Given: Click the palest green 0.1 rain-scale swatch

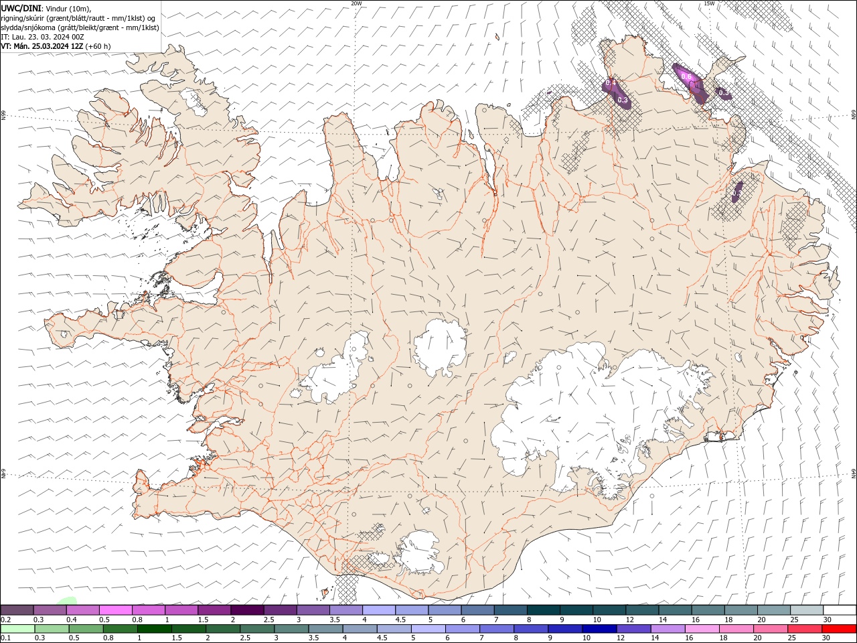Looking at the screenshot, I should pos(17,629).
